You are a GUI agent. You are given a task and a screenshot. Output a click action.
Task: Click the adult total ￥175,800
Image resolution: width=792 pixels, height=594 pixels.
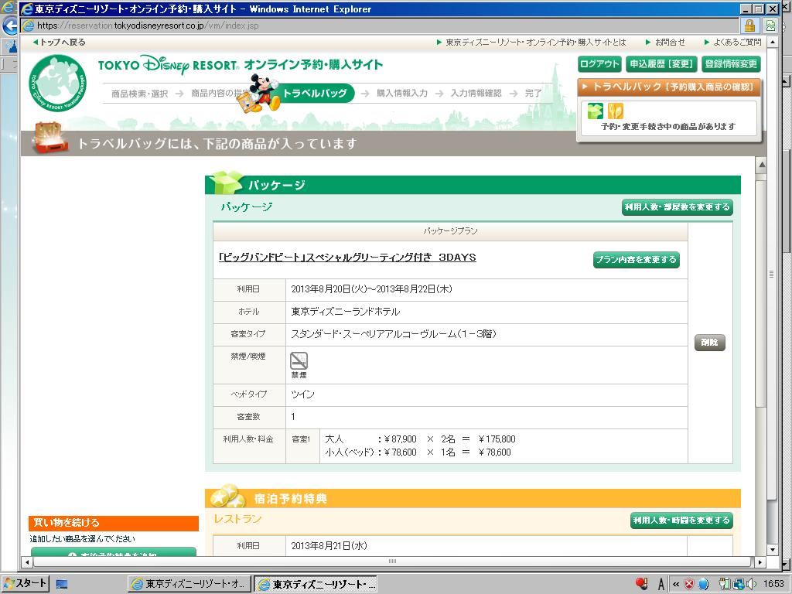pyautogui.click(x=497, y=439)
